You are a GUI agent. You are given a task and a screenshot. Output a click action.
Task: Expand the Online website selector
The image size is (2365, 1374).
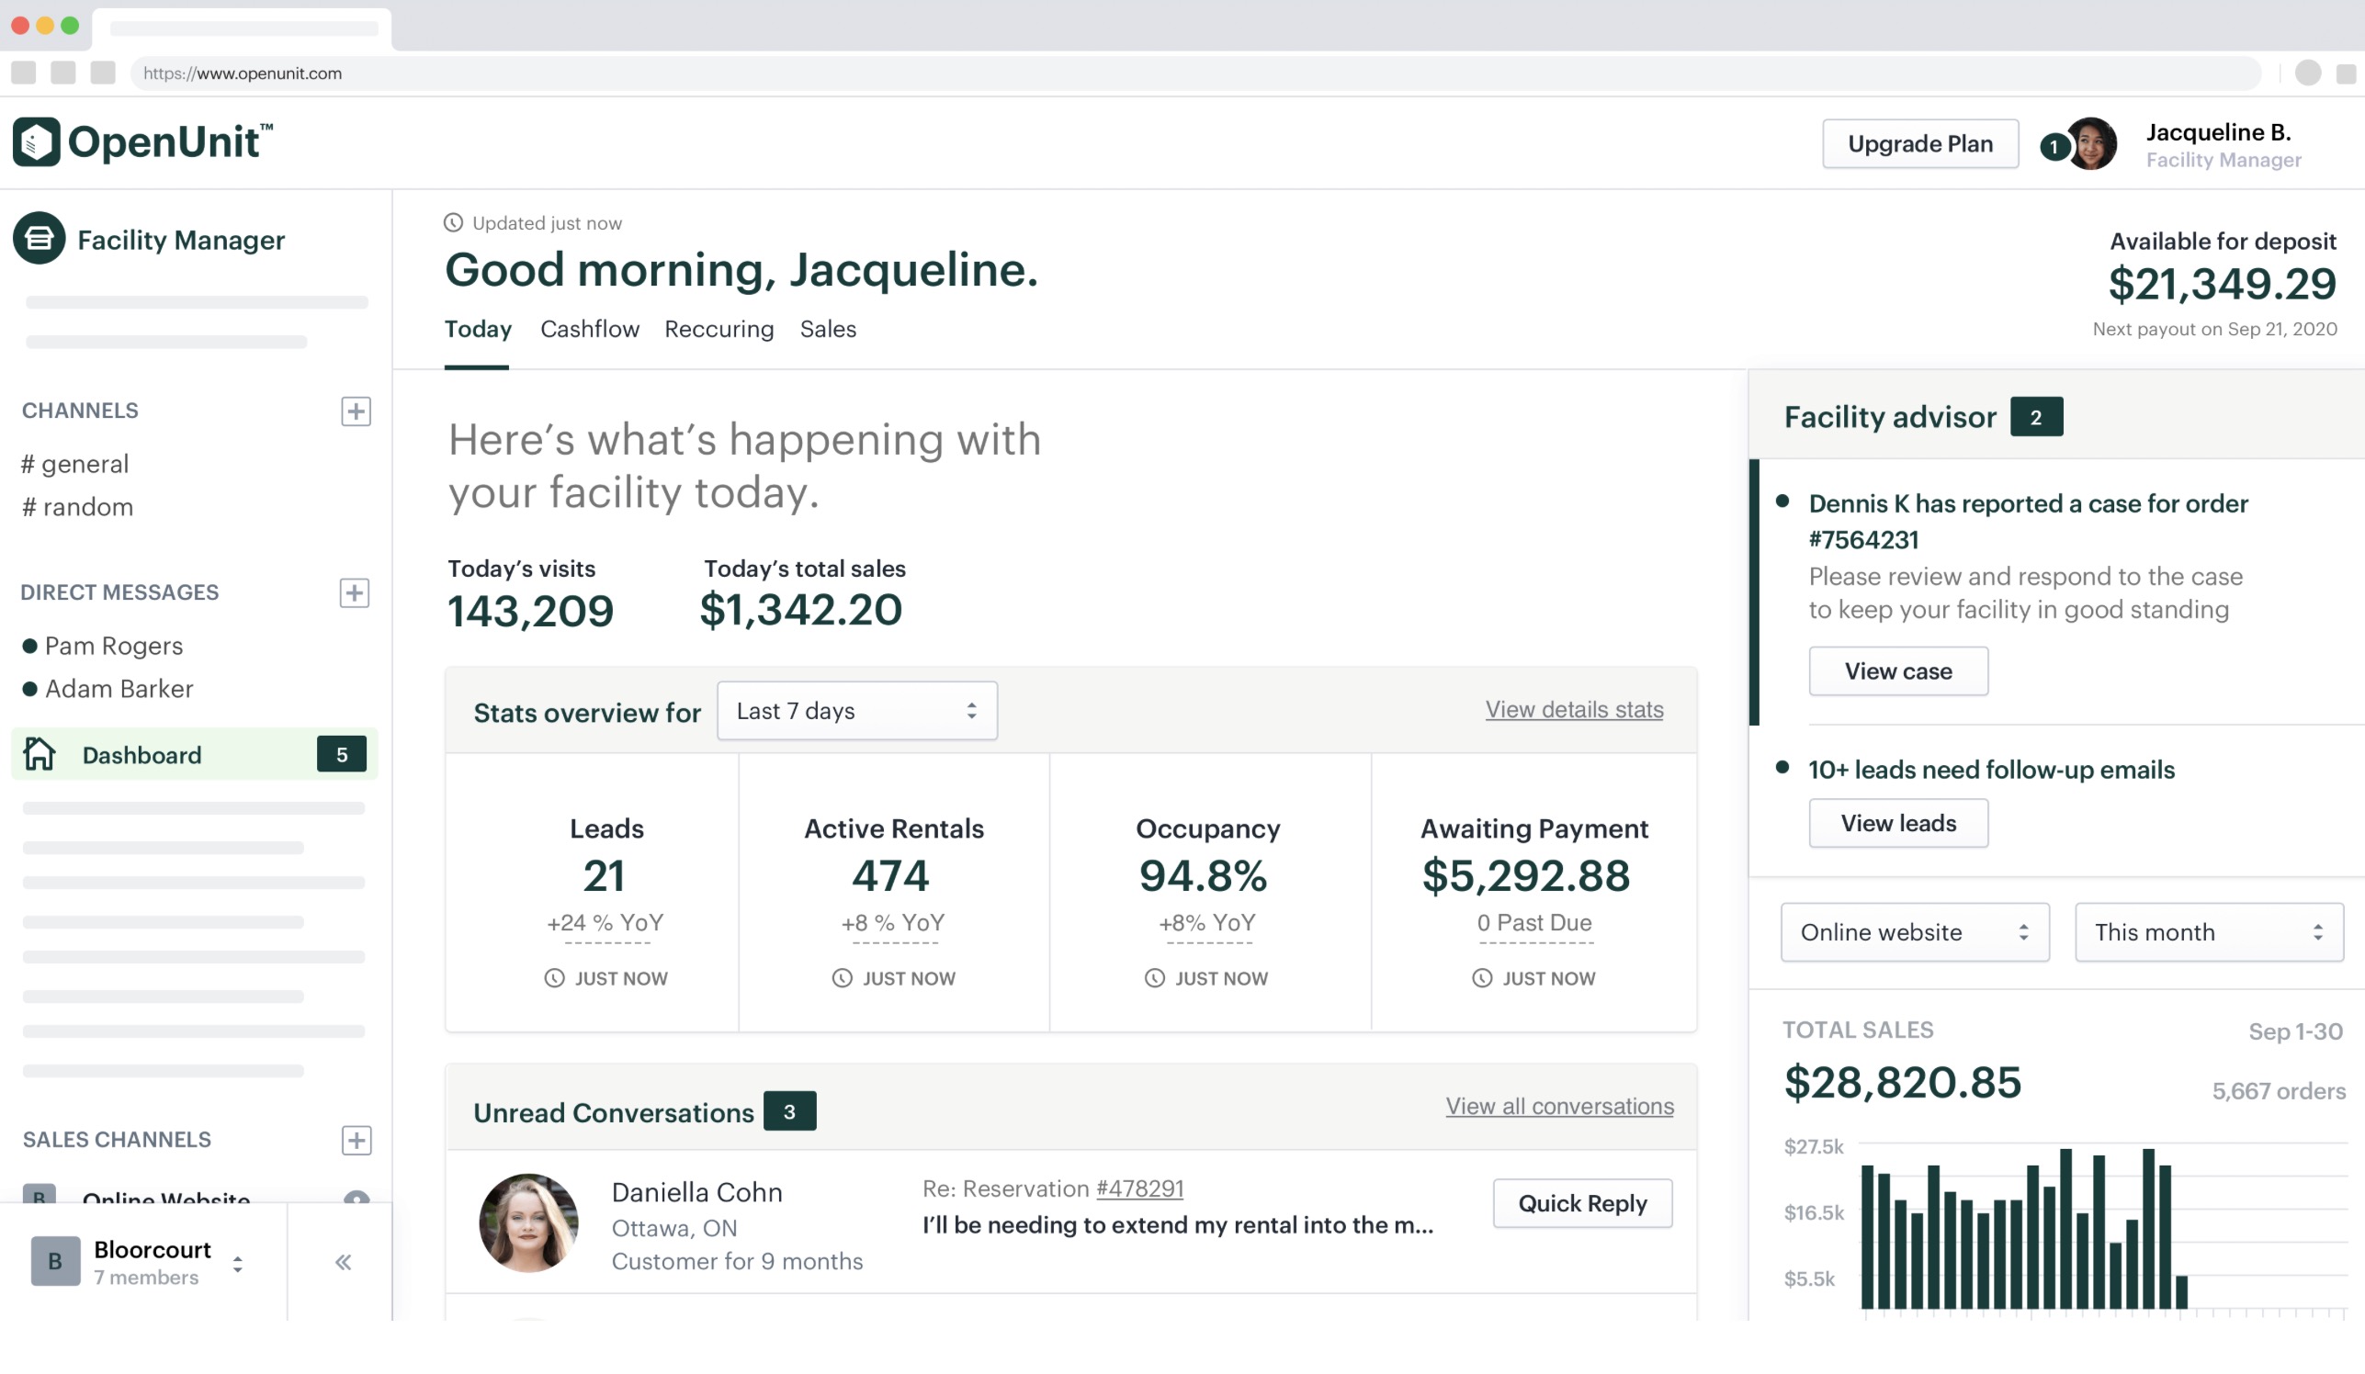pyautogui.click(x=1914, y=931)
